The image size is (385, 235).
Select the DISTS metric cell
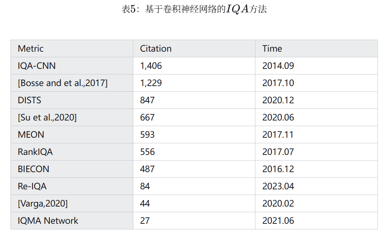pyautogui.click(x=30, y=100)
